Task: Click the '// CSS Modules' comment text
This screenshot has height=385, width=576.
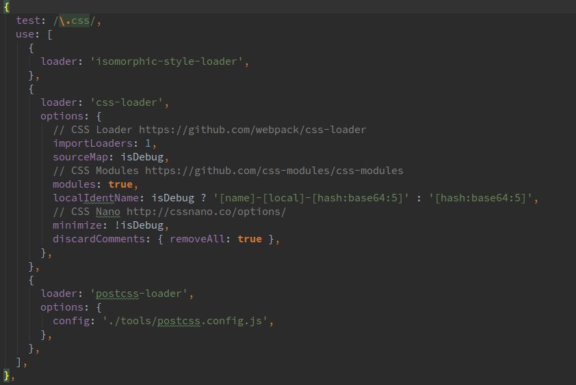Action: click(96, 171)
